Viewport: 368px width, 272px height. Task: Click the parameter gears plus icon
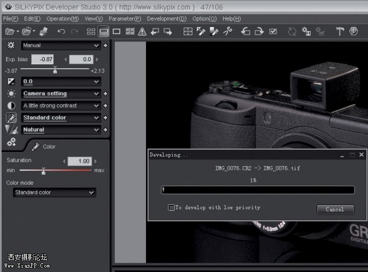11,142
